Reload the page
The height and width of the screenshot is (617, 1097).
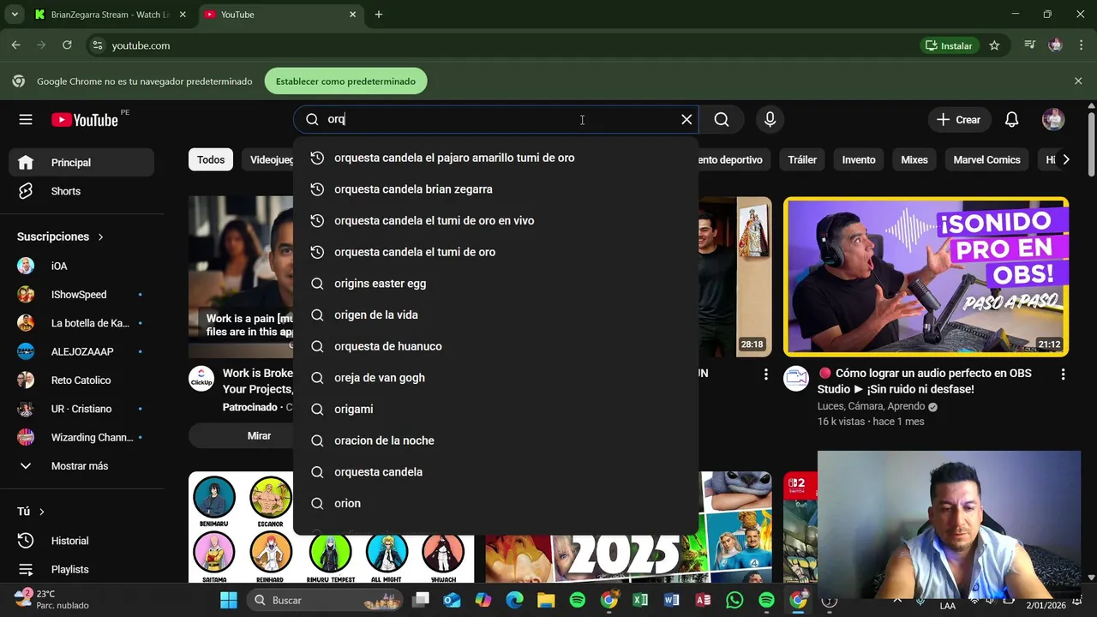tap(67, 45)
